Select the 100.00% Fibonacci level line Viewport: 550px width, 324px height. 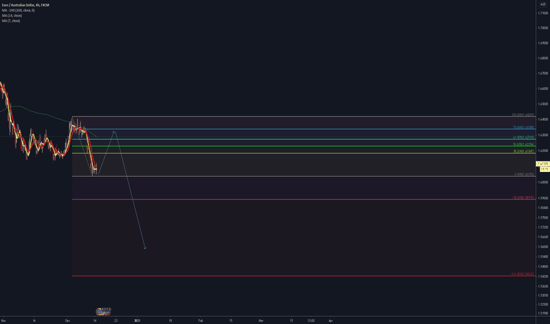(x=304, y=116)
